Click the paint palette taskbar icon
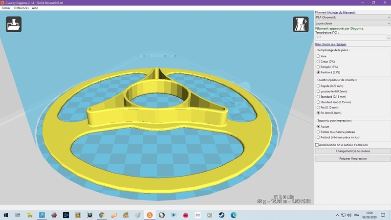Viewport: 391px width, 220px height. (138, 215)
